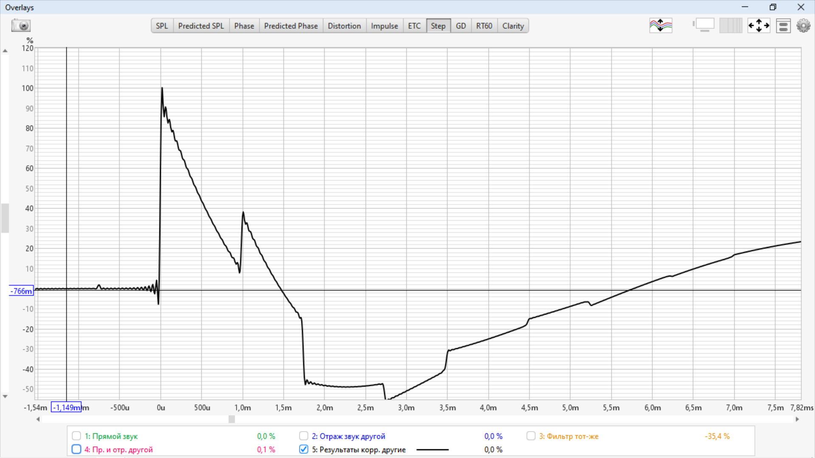
Task: Open the graph controls panel icon
Action: (783, 26)
